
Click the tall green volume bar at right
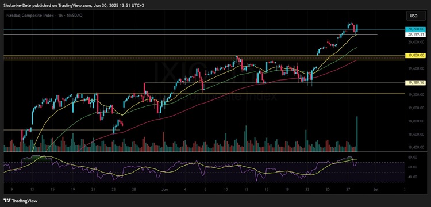tap(357, 134)
